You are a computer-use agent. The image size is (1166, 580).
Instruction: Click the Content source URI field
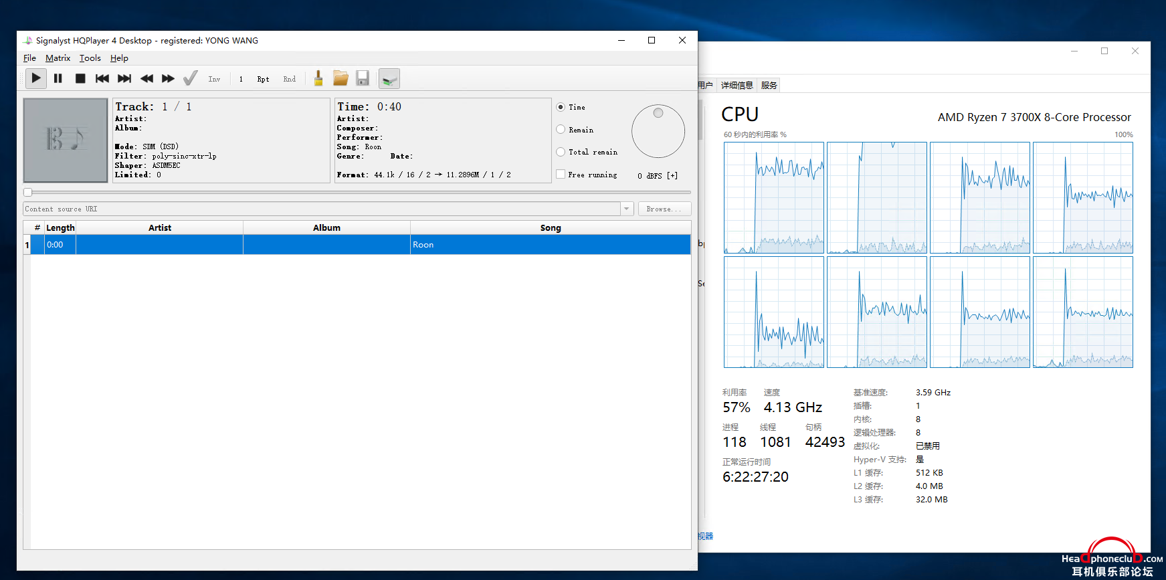pos(322,209)
